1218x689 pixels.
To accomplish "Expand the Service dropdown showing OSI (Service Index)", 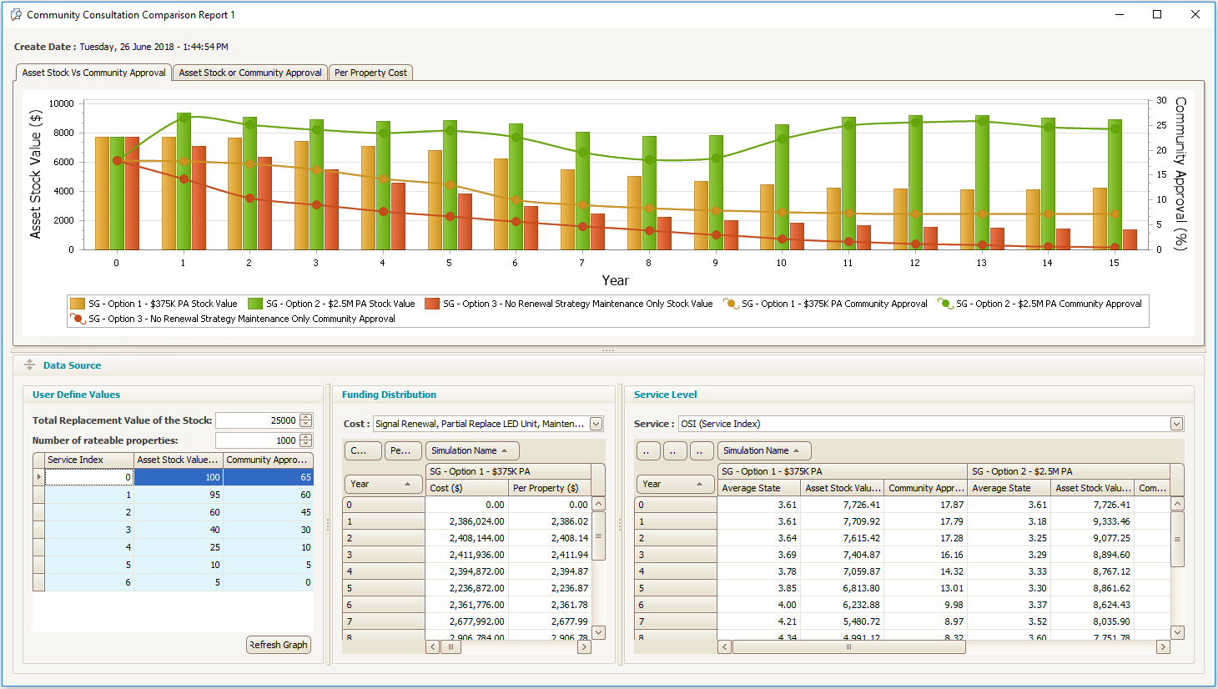I will tap(1176, 424).
